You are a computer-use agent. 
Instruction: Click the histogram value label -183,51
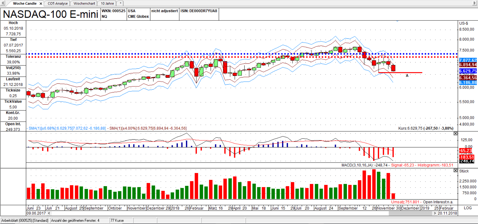(x=467, y=157)
